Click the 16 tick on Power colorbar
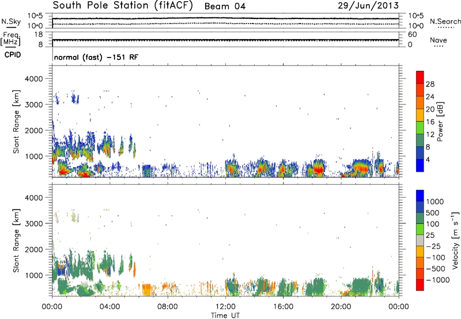The height and width of the screenshot is (319, 461). pyautogui.click(x=430, y=122)
